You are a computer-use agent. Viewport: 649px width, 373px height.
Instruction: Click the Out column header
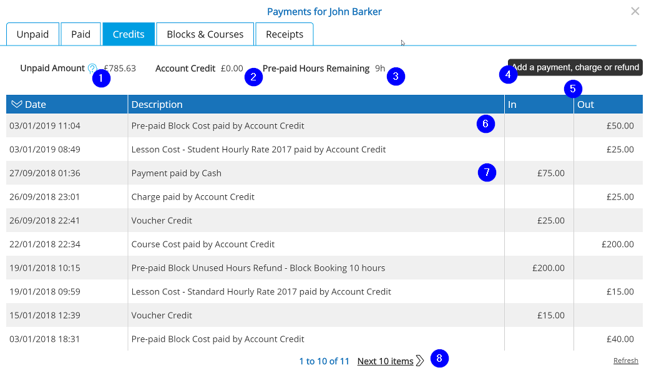608,104
